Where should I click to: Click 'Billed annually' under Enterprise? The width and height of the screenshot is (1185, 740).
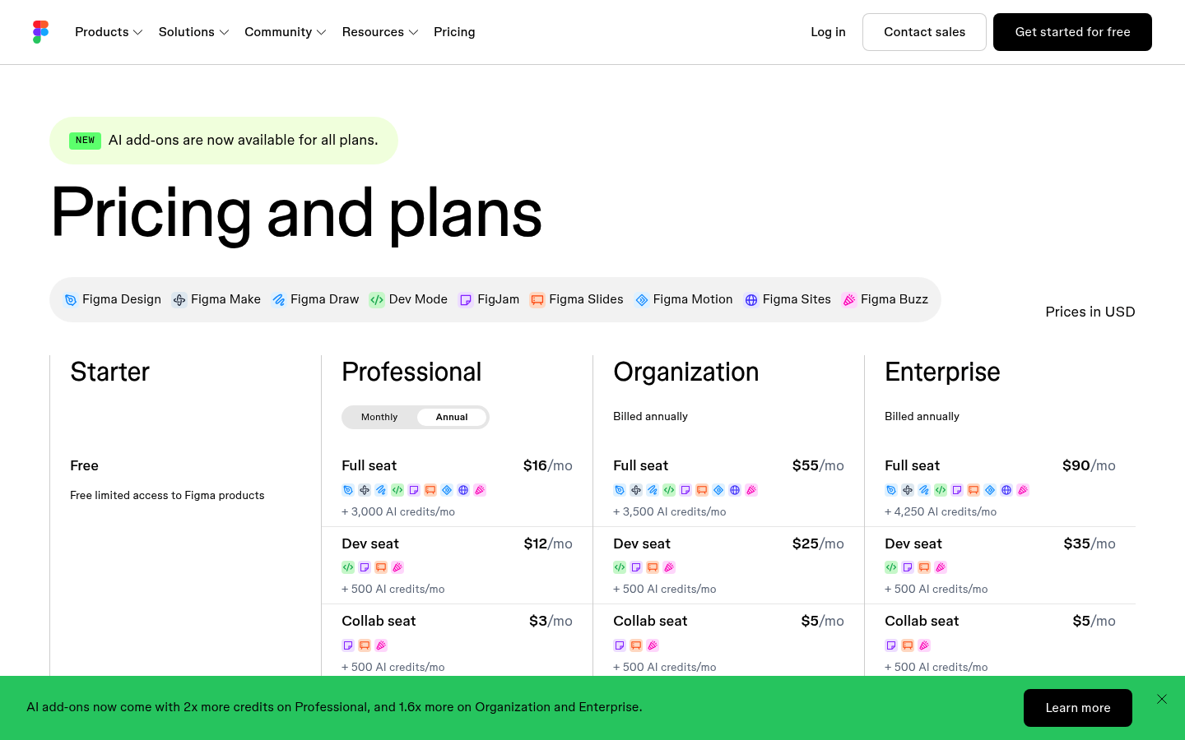click(x=922, y=416)
